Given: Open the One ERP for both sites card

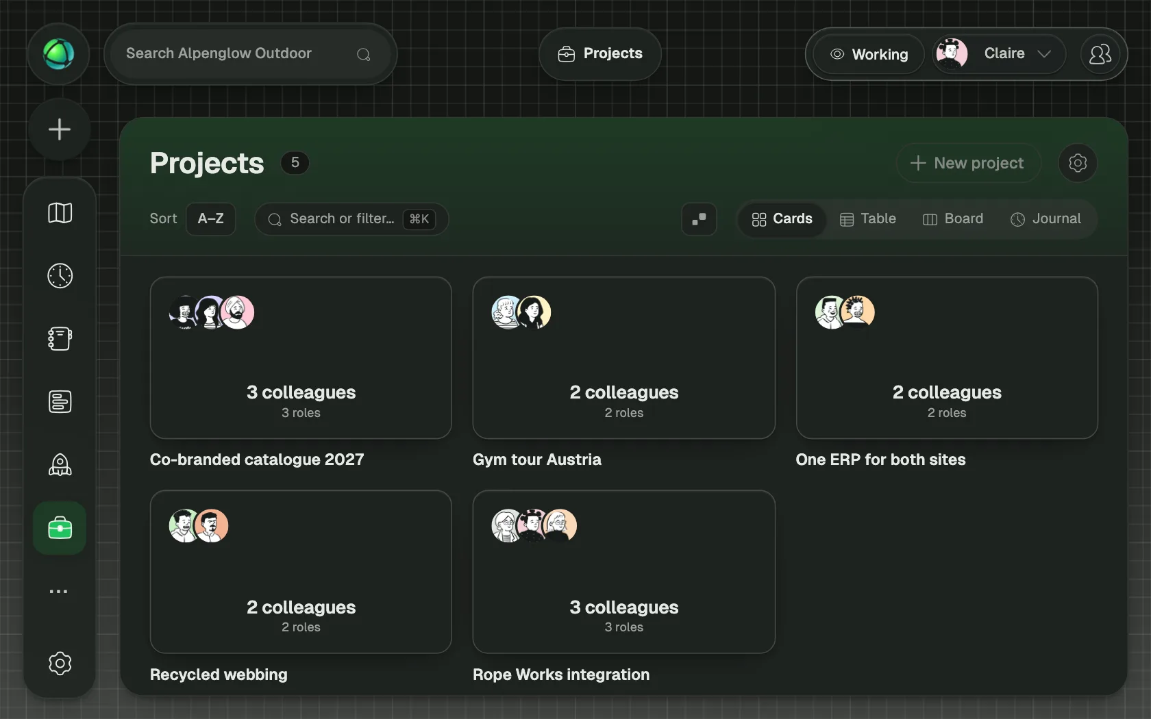Looking at the screenshot, I should (x=947, y=357).
